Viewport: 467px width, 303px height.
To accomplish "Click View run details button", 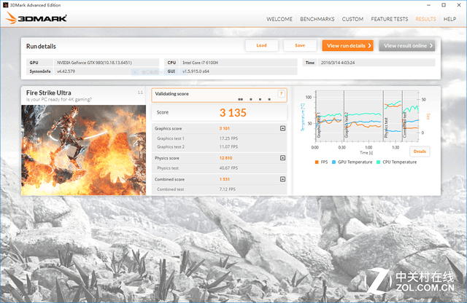I will (x=347, y=45).
